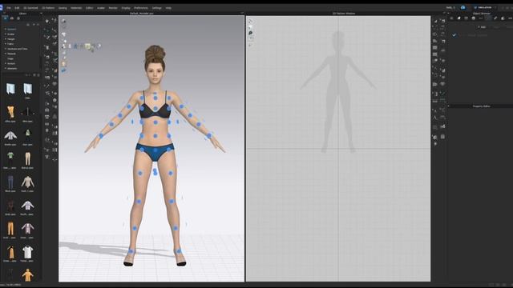
Task: Open the first folder thumbnail in Library
Action: pyautogui.click(x=10, y=89)
